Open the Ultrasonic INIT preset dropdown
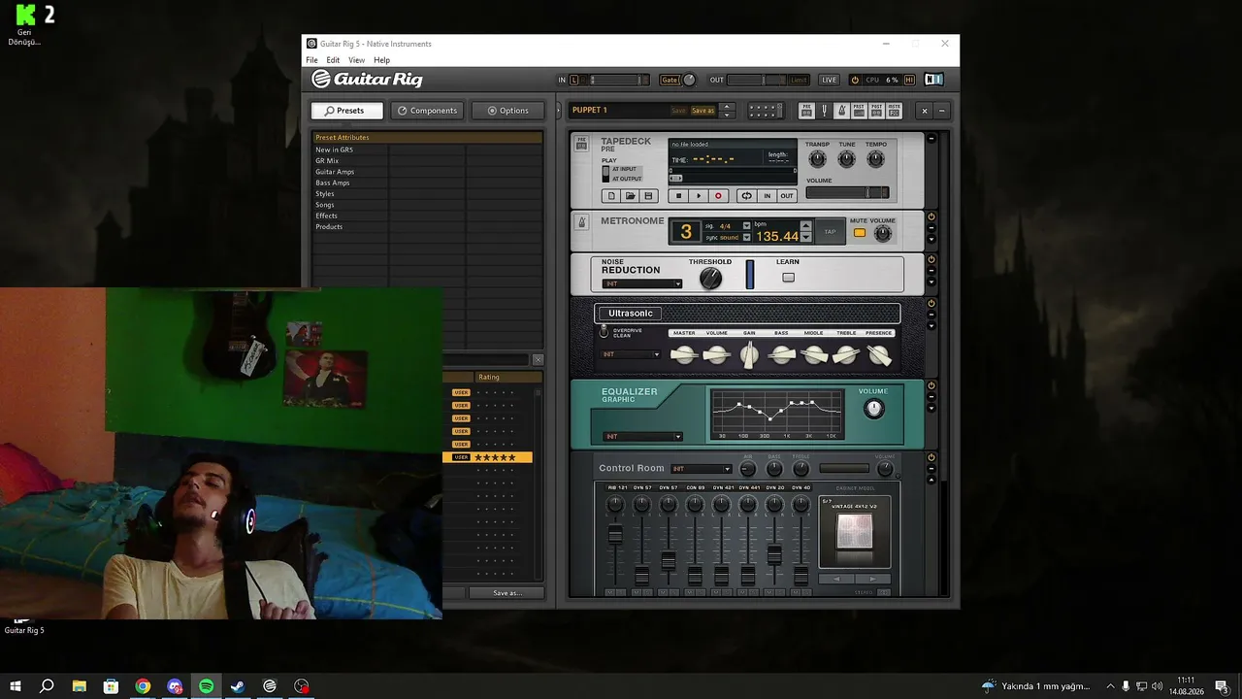The image size is (1242, 699). click(631, 354)
